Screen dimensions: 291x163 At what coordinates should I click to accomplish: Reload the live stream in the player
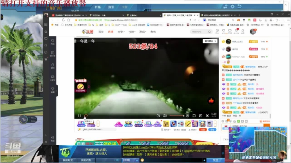point(86,116)
